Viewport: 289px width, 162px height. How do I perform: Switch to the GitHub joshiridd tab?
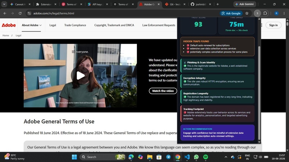tap(201, 4)
